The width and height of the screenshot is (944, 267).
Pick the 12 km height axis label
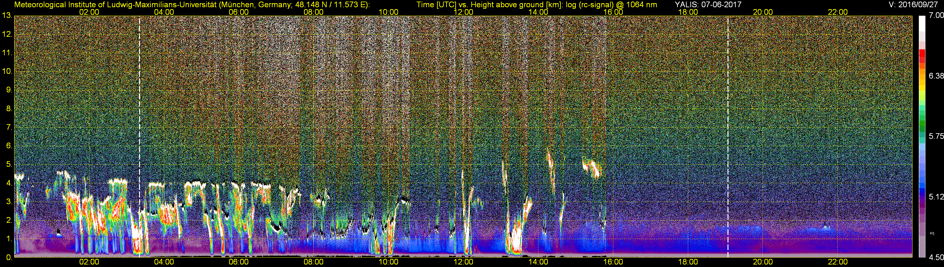pos(7,34)
